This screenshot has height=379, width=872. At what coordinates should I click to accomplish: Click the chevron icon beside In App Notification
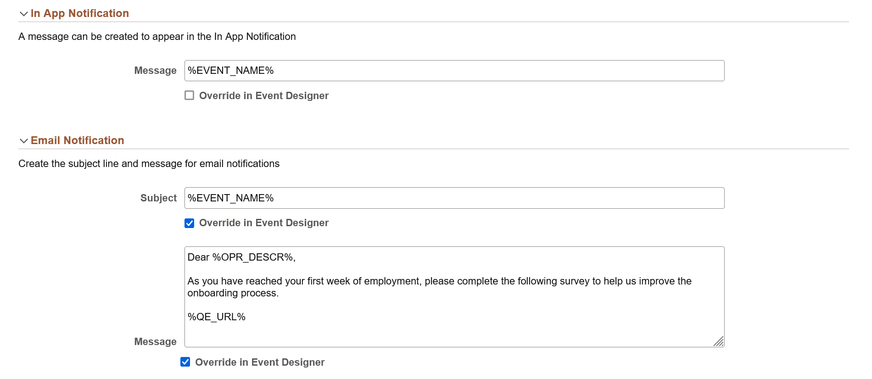click(x=24, y=14)
